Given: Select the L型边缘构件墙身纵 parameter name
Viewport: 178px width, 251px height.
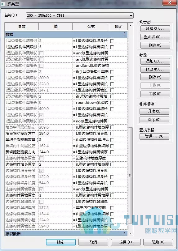Looking at the screenshot, I should coord(21,41).
